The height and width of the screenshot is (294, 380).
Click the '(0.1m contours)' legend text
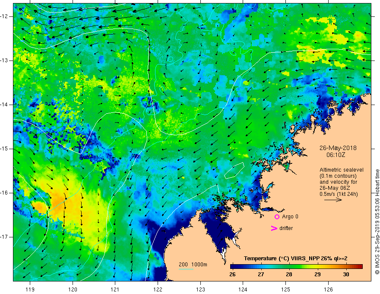pyautogui.click(x=338, y=176)
